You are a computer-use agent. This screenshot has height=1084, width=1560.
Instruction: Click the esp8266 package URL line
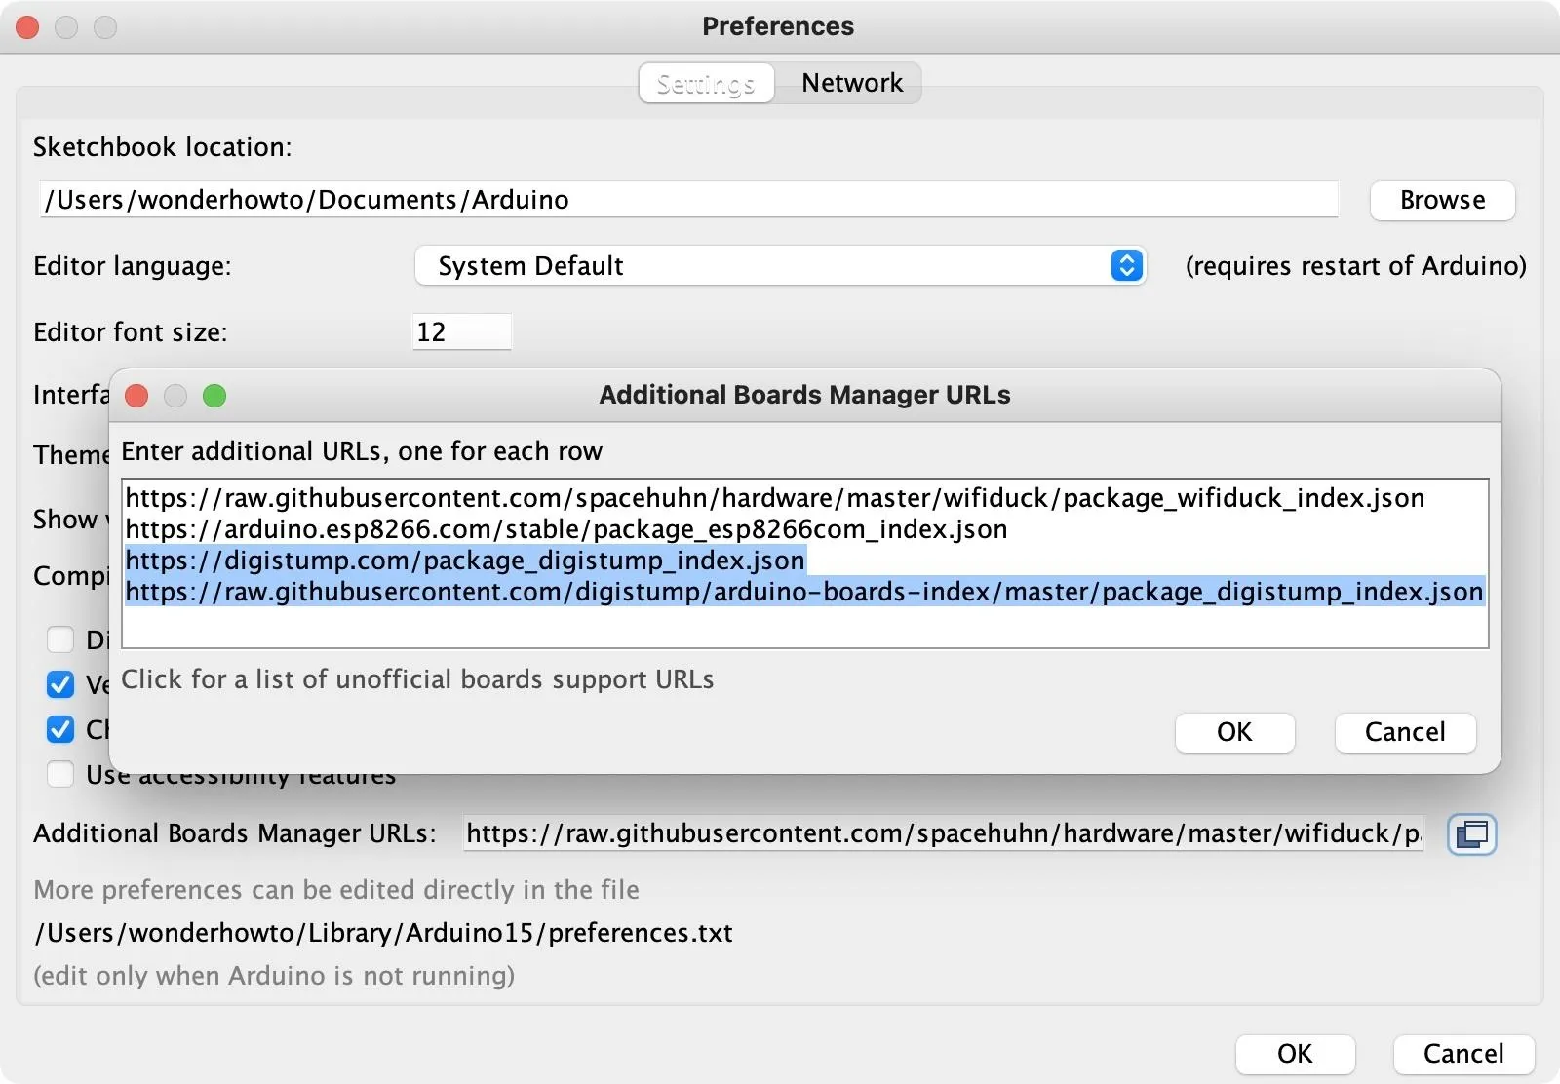click(x=566, y=529)
